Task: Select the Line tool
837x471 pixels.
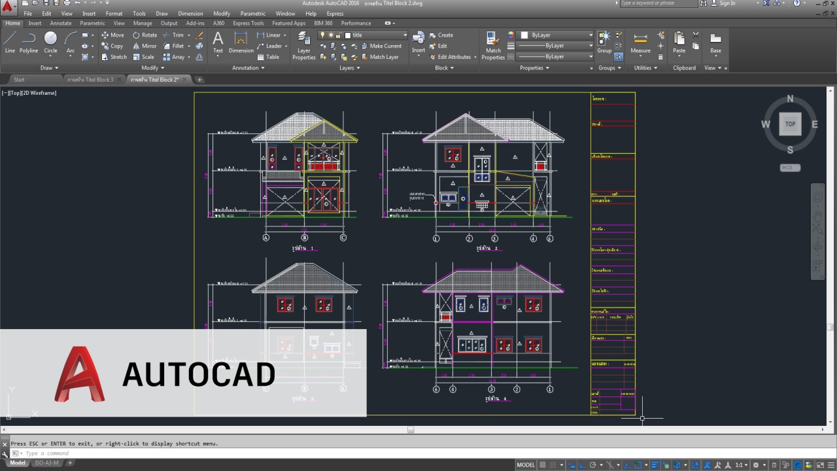Action: coord(10,43)
